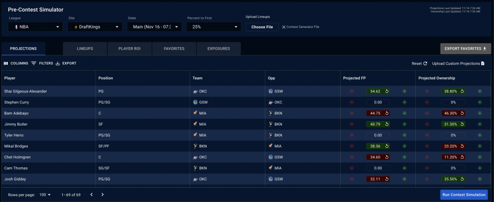Switch to the Lineups tab
The width and height of the screenshot is (494, 202).
[85, 49]
